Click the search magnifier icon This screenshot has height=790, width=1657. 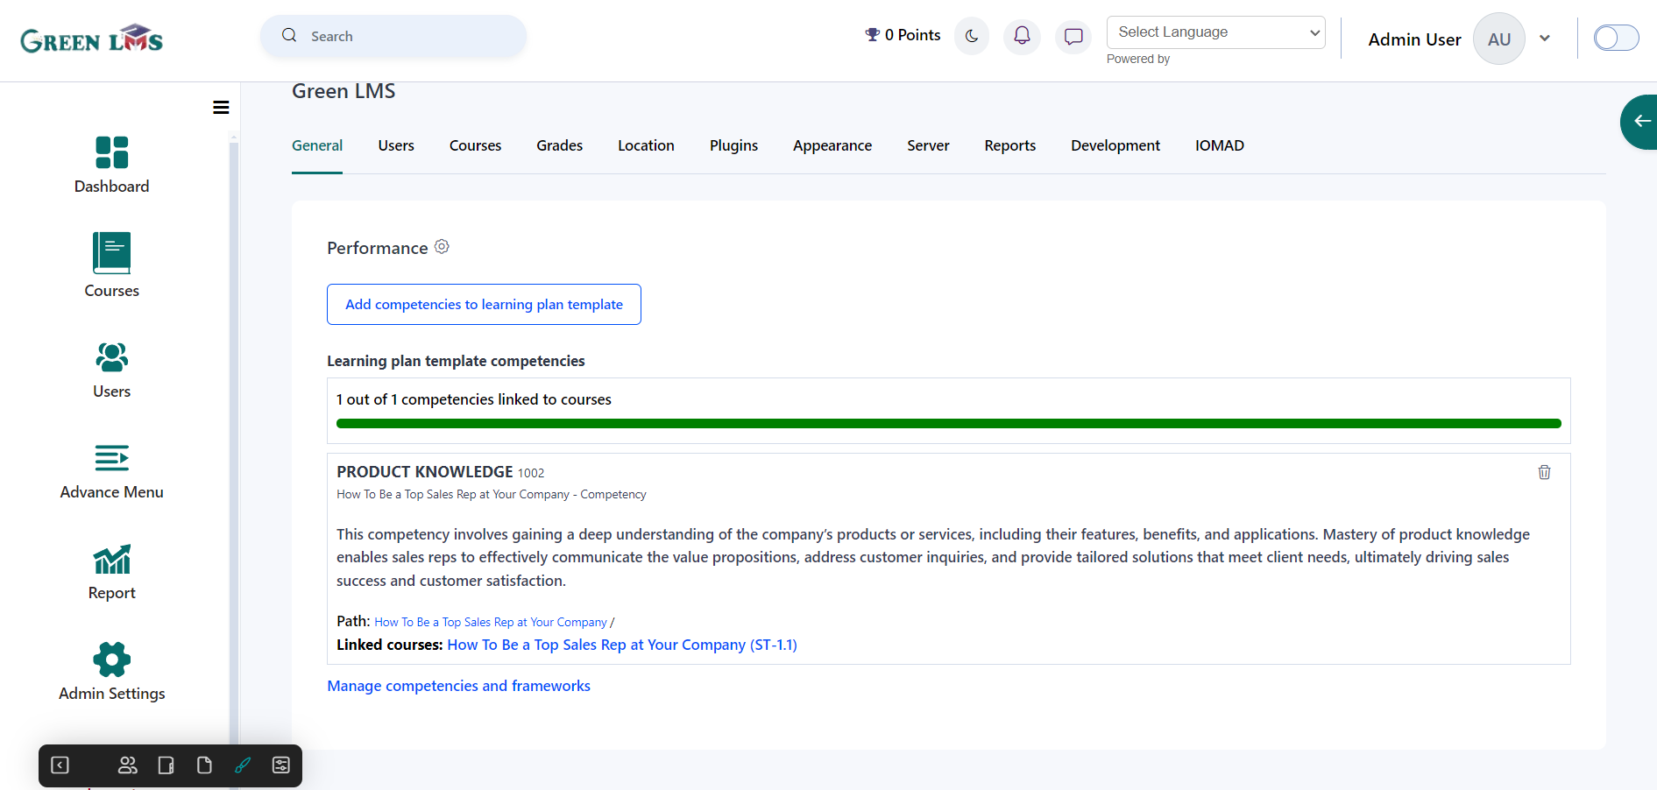289,36
